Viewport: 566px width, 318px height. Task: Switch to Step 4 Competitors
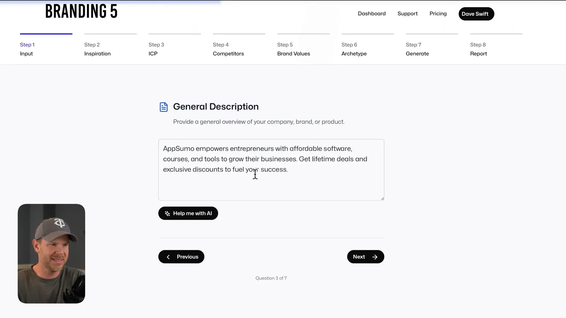239,45
